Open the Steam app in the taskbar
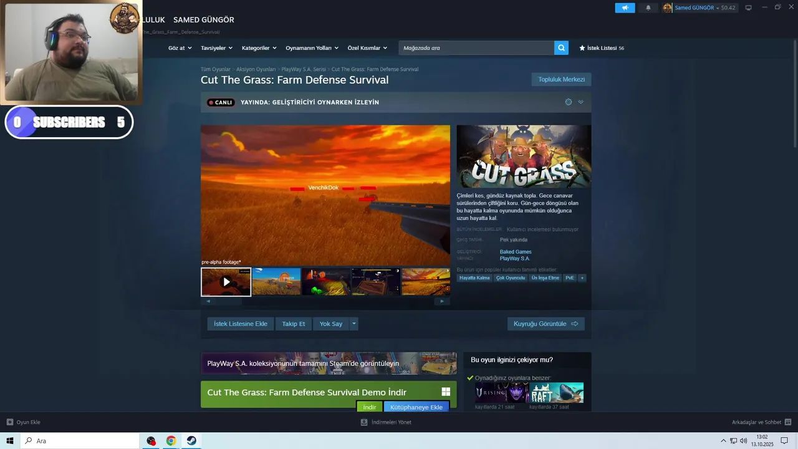Screen dimensions: 798x449 [191, 441]
